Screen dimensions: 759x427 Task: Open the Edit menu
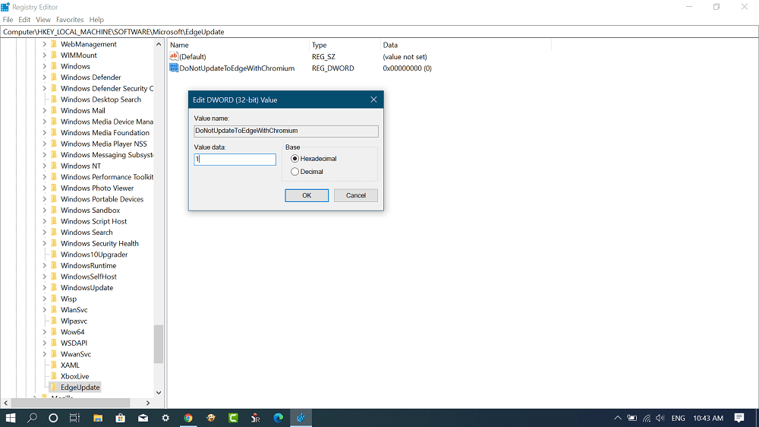pos(24,20)
